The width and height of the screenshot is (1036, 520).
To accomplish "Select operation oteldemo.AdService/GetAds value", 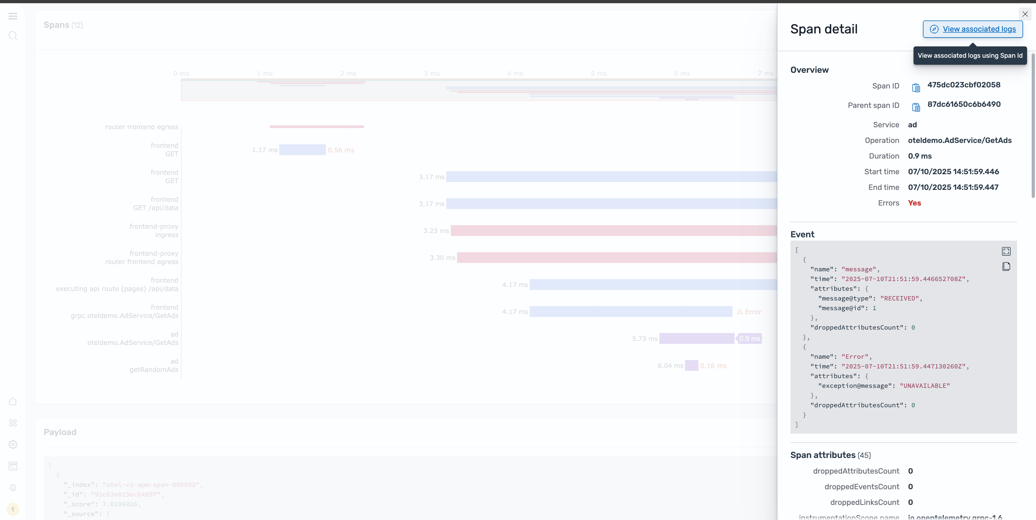I will (960, 140).
